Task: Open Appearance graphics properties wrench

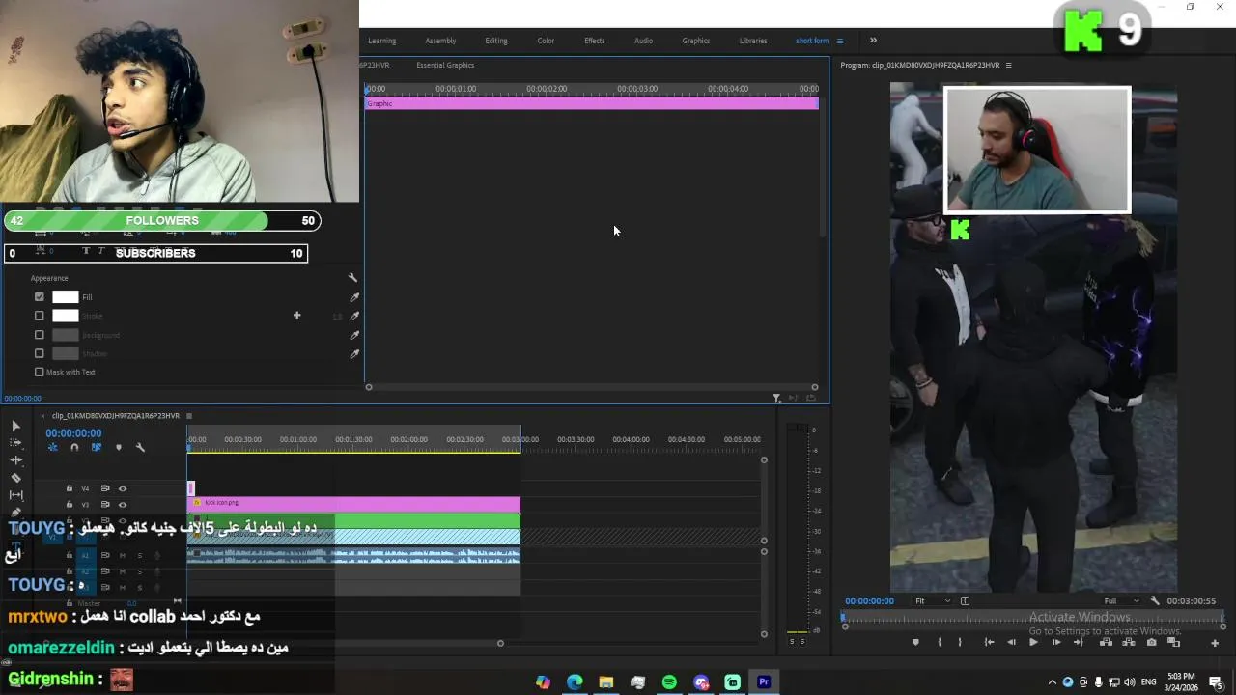Action: pyautogui.click(x=352, y=278)
